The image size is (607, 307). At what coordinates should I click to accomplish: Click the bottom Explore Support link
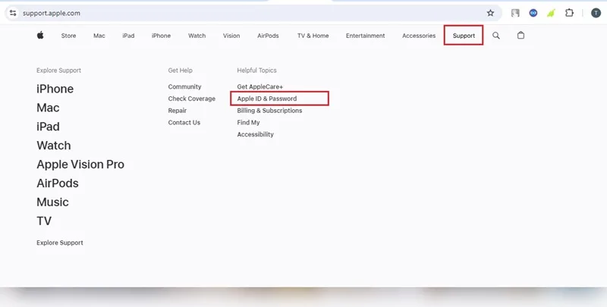point(60,243)
